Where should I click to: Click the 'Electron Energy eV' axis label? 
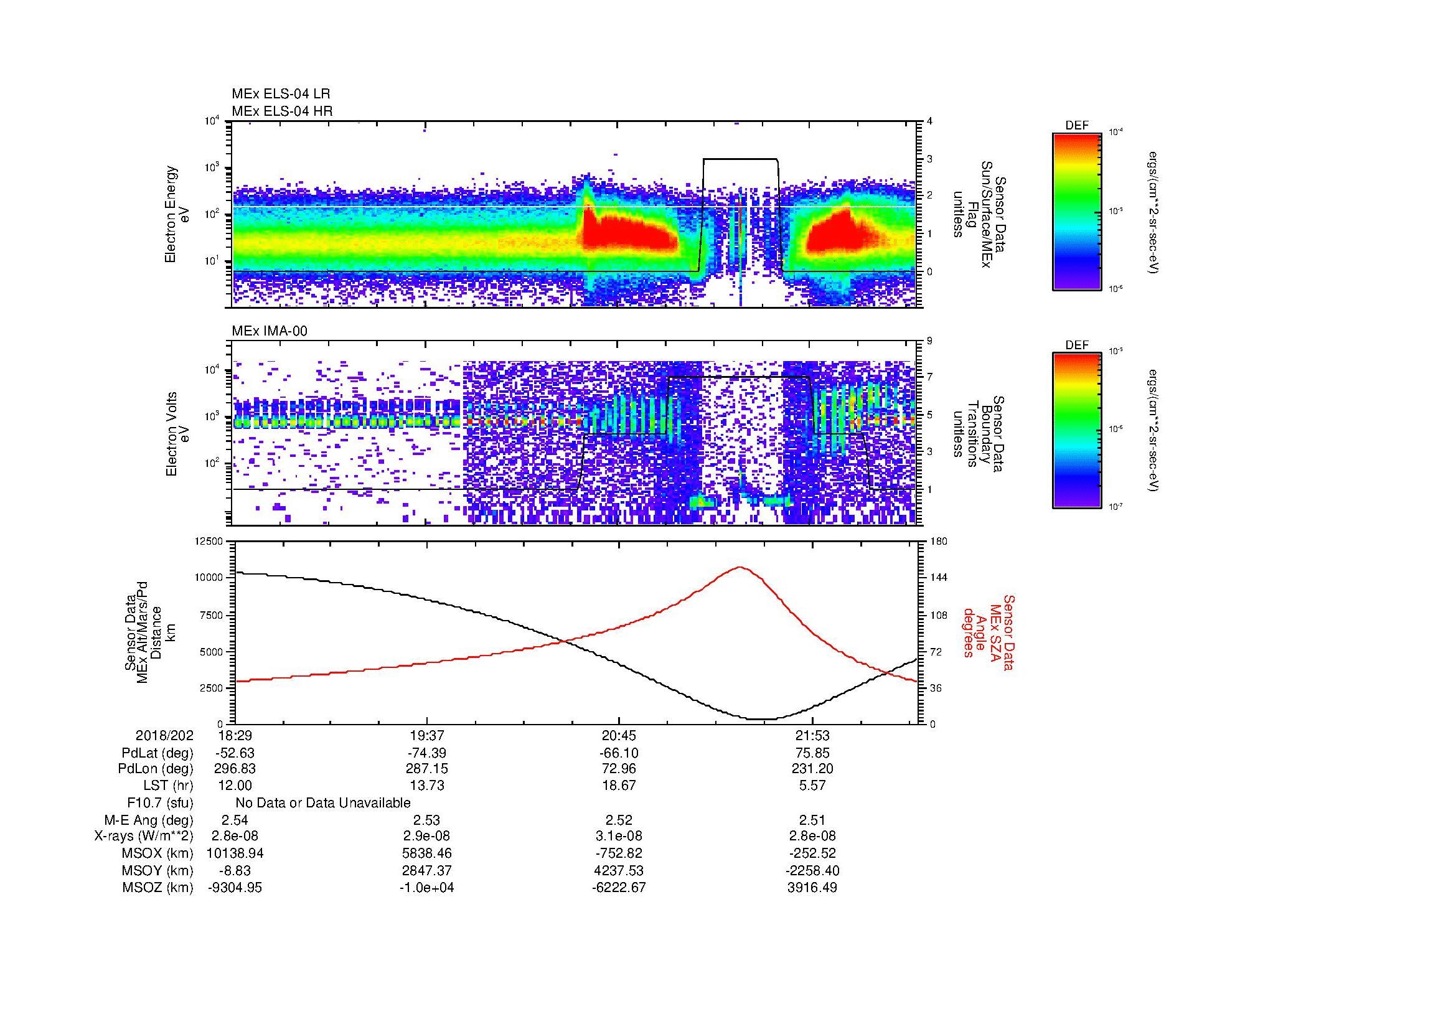(x=177, y=214)
